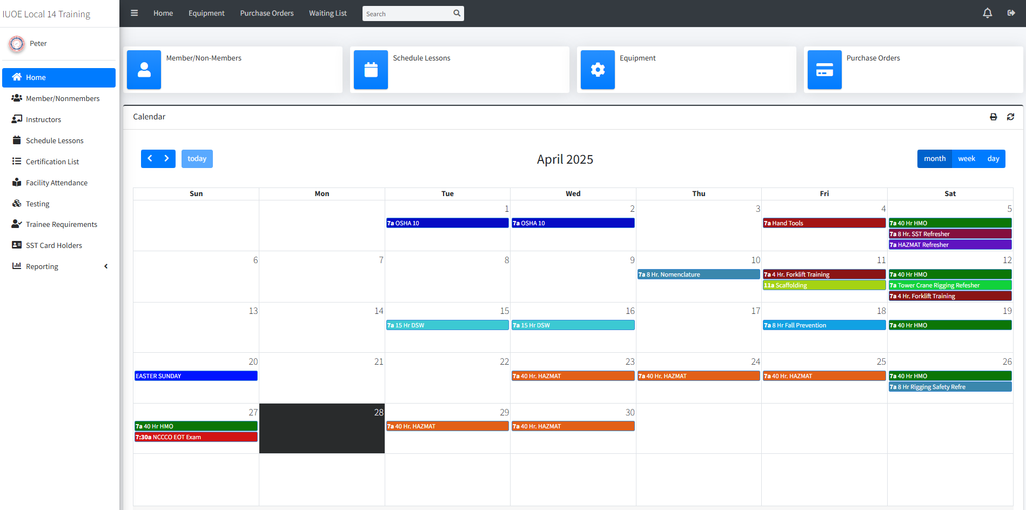Refresh the calendar with the reload icon
The image size is (1026, 510).
click(x=1010, y=117)
